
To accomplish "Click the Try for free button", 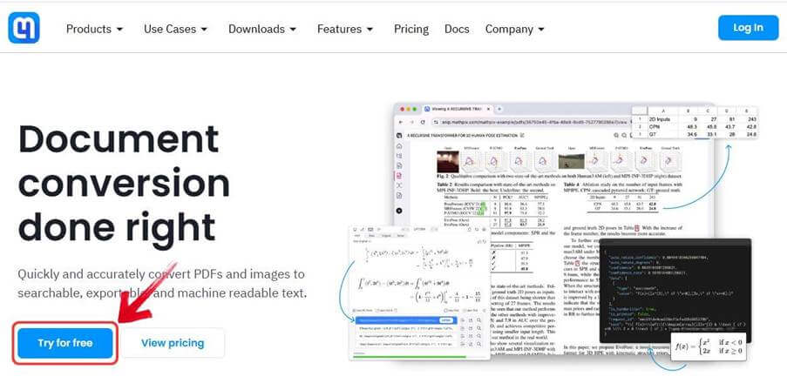I will click(x=65, y=343).
